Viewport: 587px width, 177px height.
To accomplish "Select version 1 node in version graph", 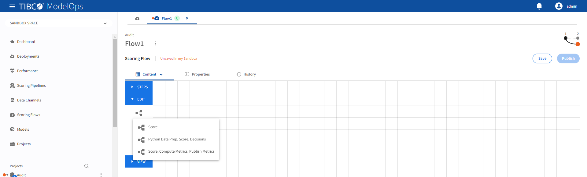I will pyautogui.click(x=566, y=38).
